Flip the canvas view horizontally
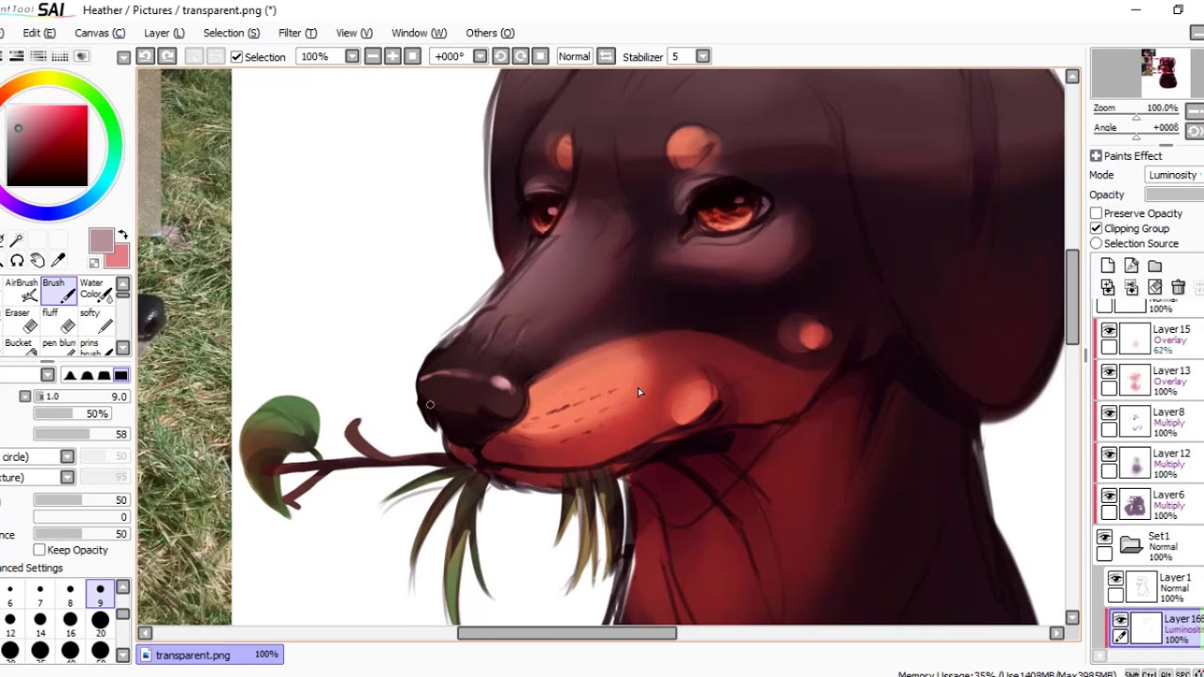Screen dimensions: 1204x677 point(606,56)
